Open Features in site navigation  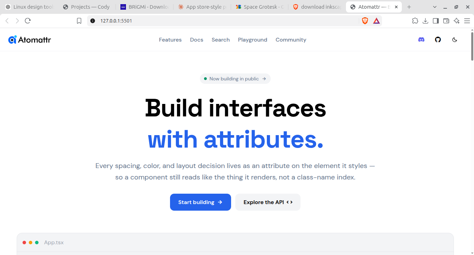[170, 40]
